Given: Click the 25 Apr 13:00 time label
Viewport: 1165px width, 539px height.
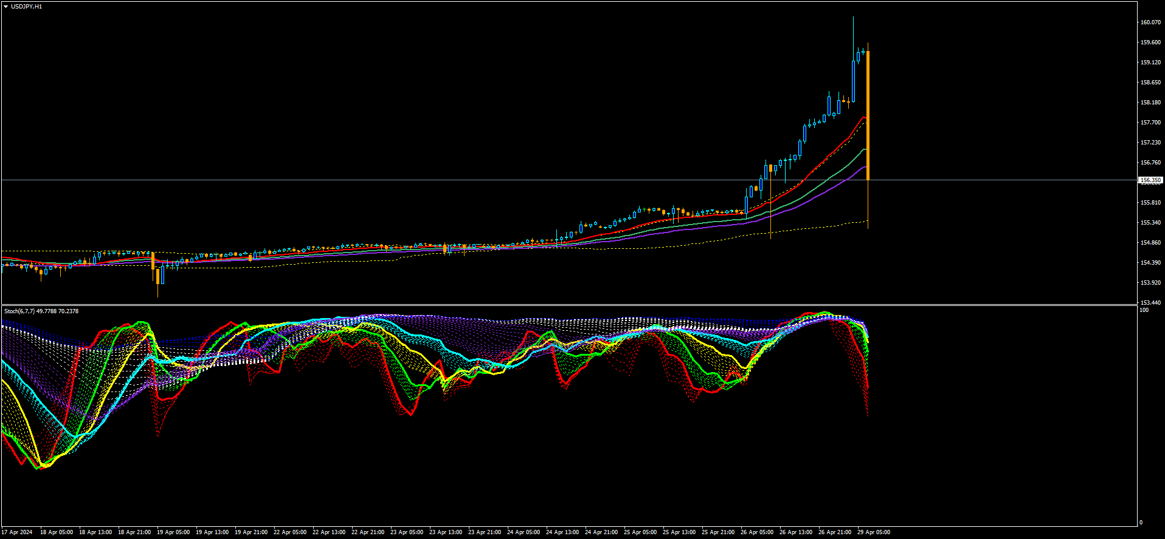Looking at the screenshot, I should (x=679, y=532).
